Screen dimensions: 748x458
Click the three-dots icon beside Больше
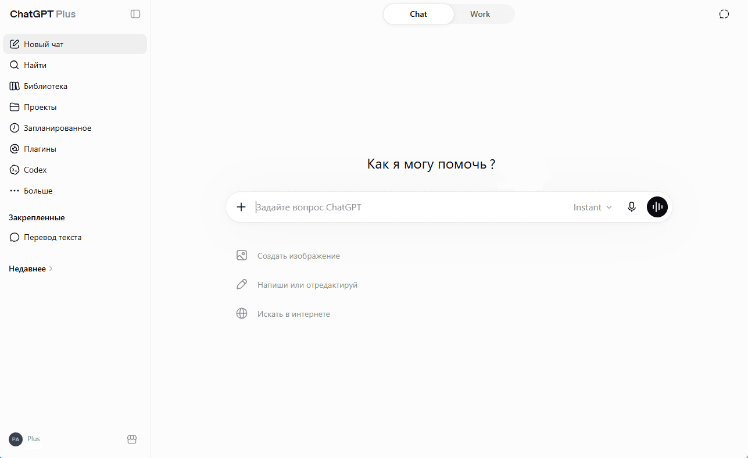[15, 191]
